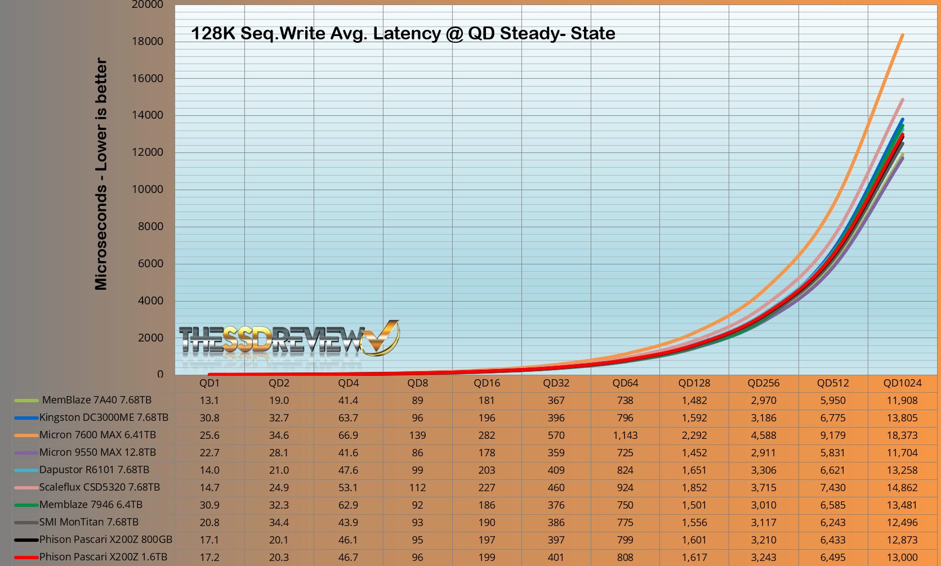Click MemBlaze 7A40 QD16 value '181'
Image resolution: width=941 pixels, height=566 pixels.
coord(487,401)
